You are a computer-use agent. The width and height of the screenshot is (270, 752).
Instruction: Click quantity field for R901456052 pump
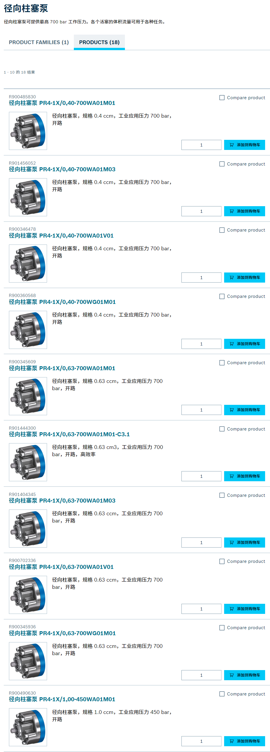tap(201, 211)
